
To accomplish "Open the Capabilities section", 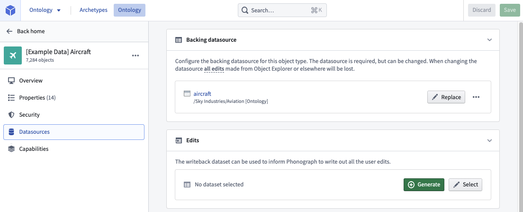I will (x=74, y=149).
